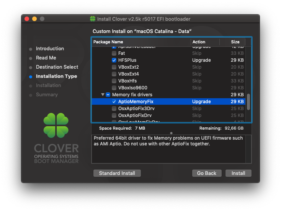Viewport: 281px width, 211px height.
Task: Select the Installation Type step
Action: (x=56, y=76)
